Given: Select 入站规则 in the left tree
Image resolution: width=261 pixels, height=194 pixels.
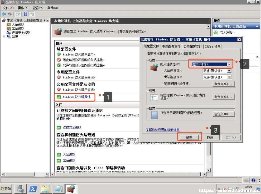Looking at the screenshot, I should pos(18,24).
